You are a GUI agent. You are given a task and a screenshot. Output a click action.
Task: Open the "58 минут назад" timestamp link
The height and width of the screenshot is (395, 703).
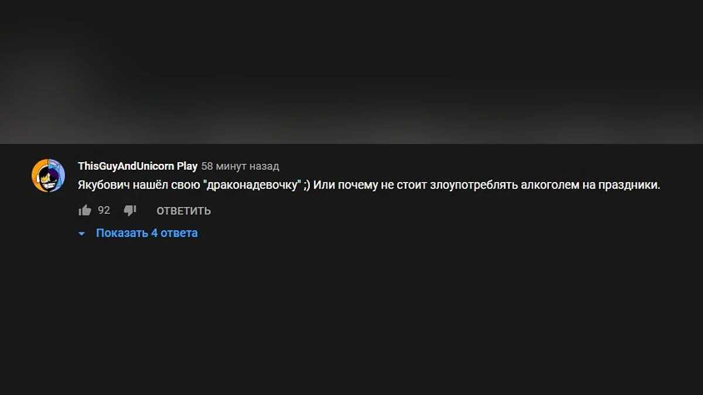coord(240,167)
